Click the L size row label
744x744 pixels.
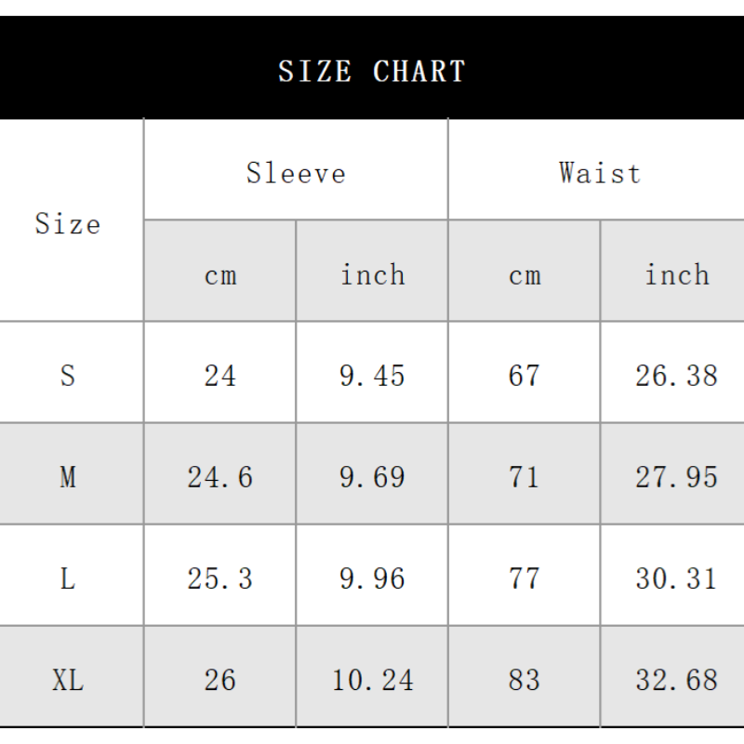click(x=68, y=578)
